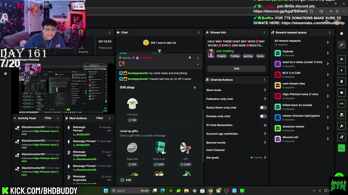Open shoutout viewer reward row

(302, 128)
